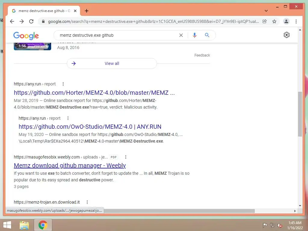Go to the Google home logo

point(26,35)
